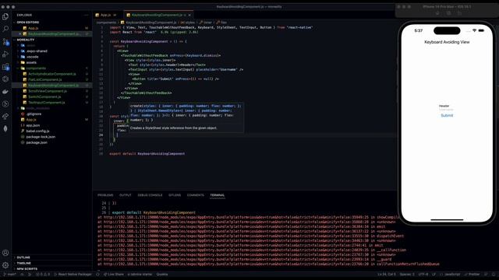The height and width of the screenshot is (280, 499).
Task: Expand the node_modules folder
Action: [37, 108]
